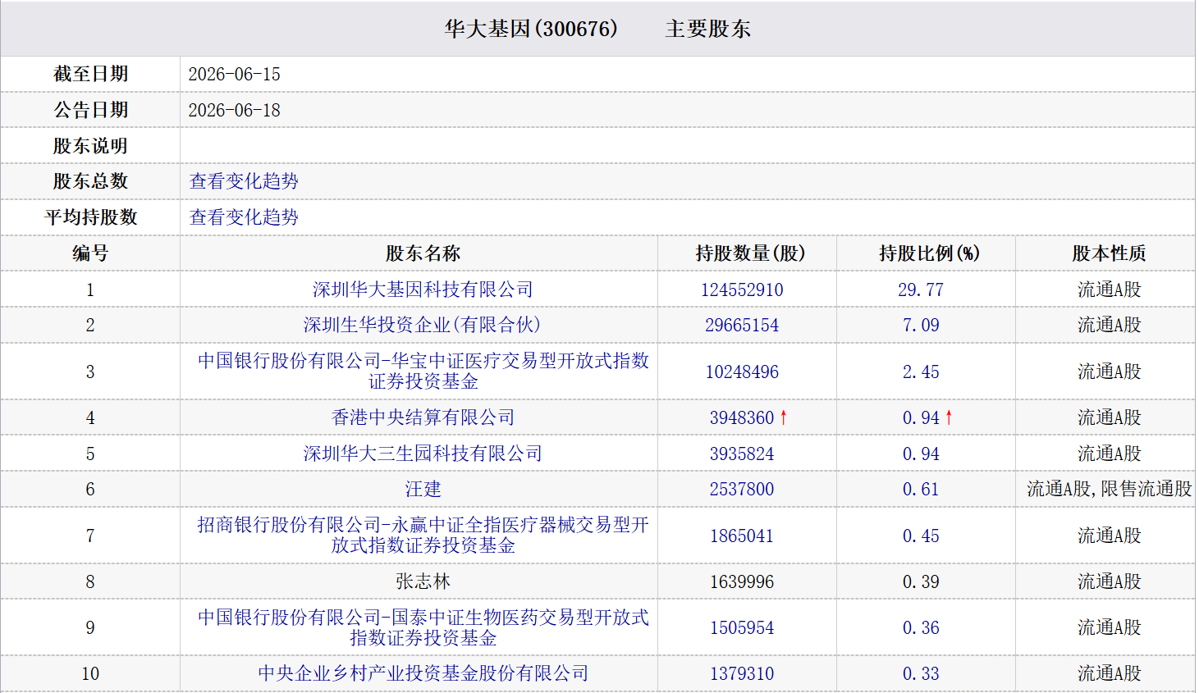
Task: Select holding percentage 0.33
Action: point(921,673)
